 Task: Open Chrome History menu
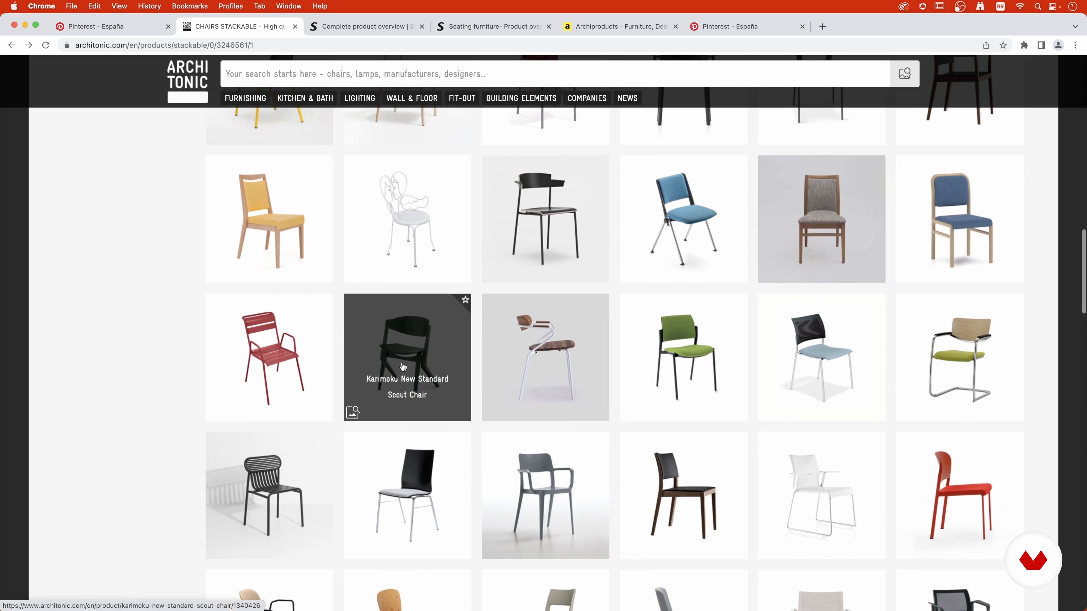click(x=149, y=6)
